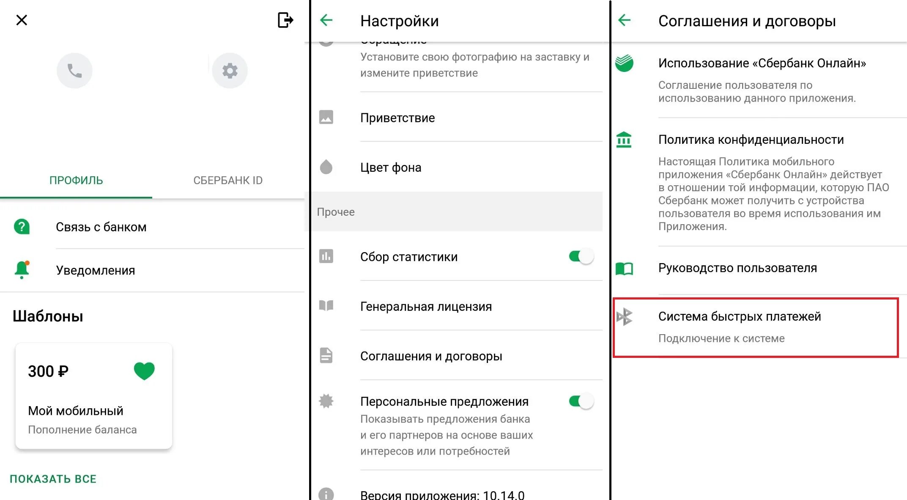Image resolution: width=907 pixels, height=500 pixels.
Task: Open Приветствие setting
Action: [457, 118]
